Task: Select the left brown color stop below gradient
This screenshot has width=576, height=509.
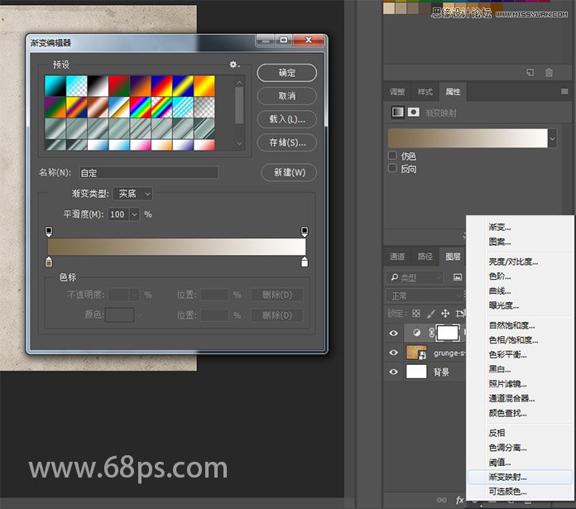Action: pos(49,262)
